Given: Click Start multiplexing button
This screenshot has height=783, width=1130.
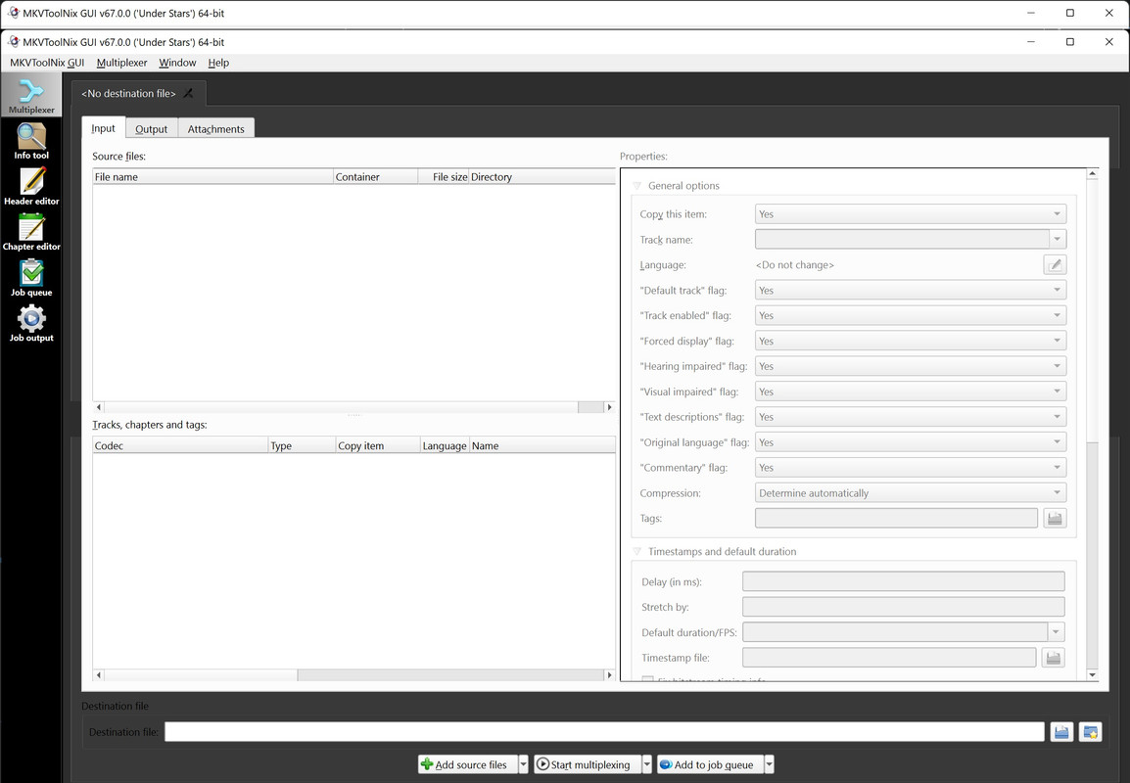Looking at the screenshot, I should tap(587, 764).
